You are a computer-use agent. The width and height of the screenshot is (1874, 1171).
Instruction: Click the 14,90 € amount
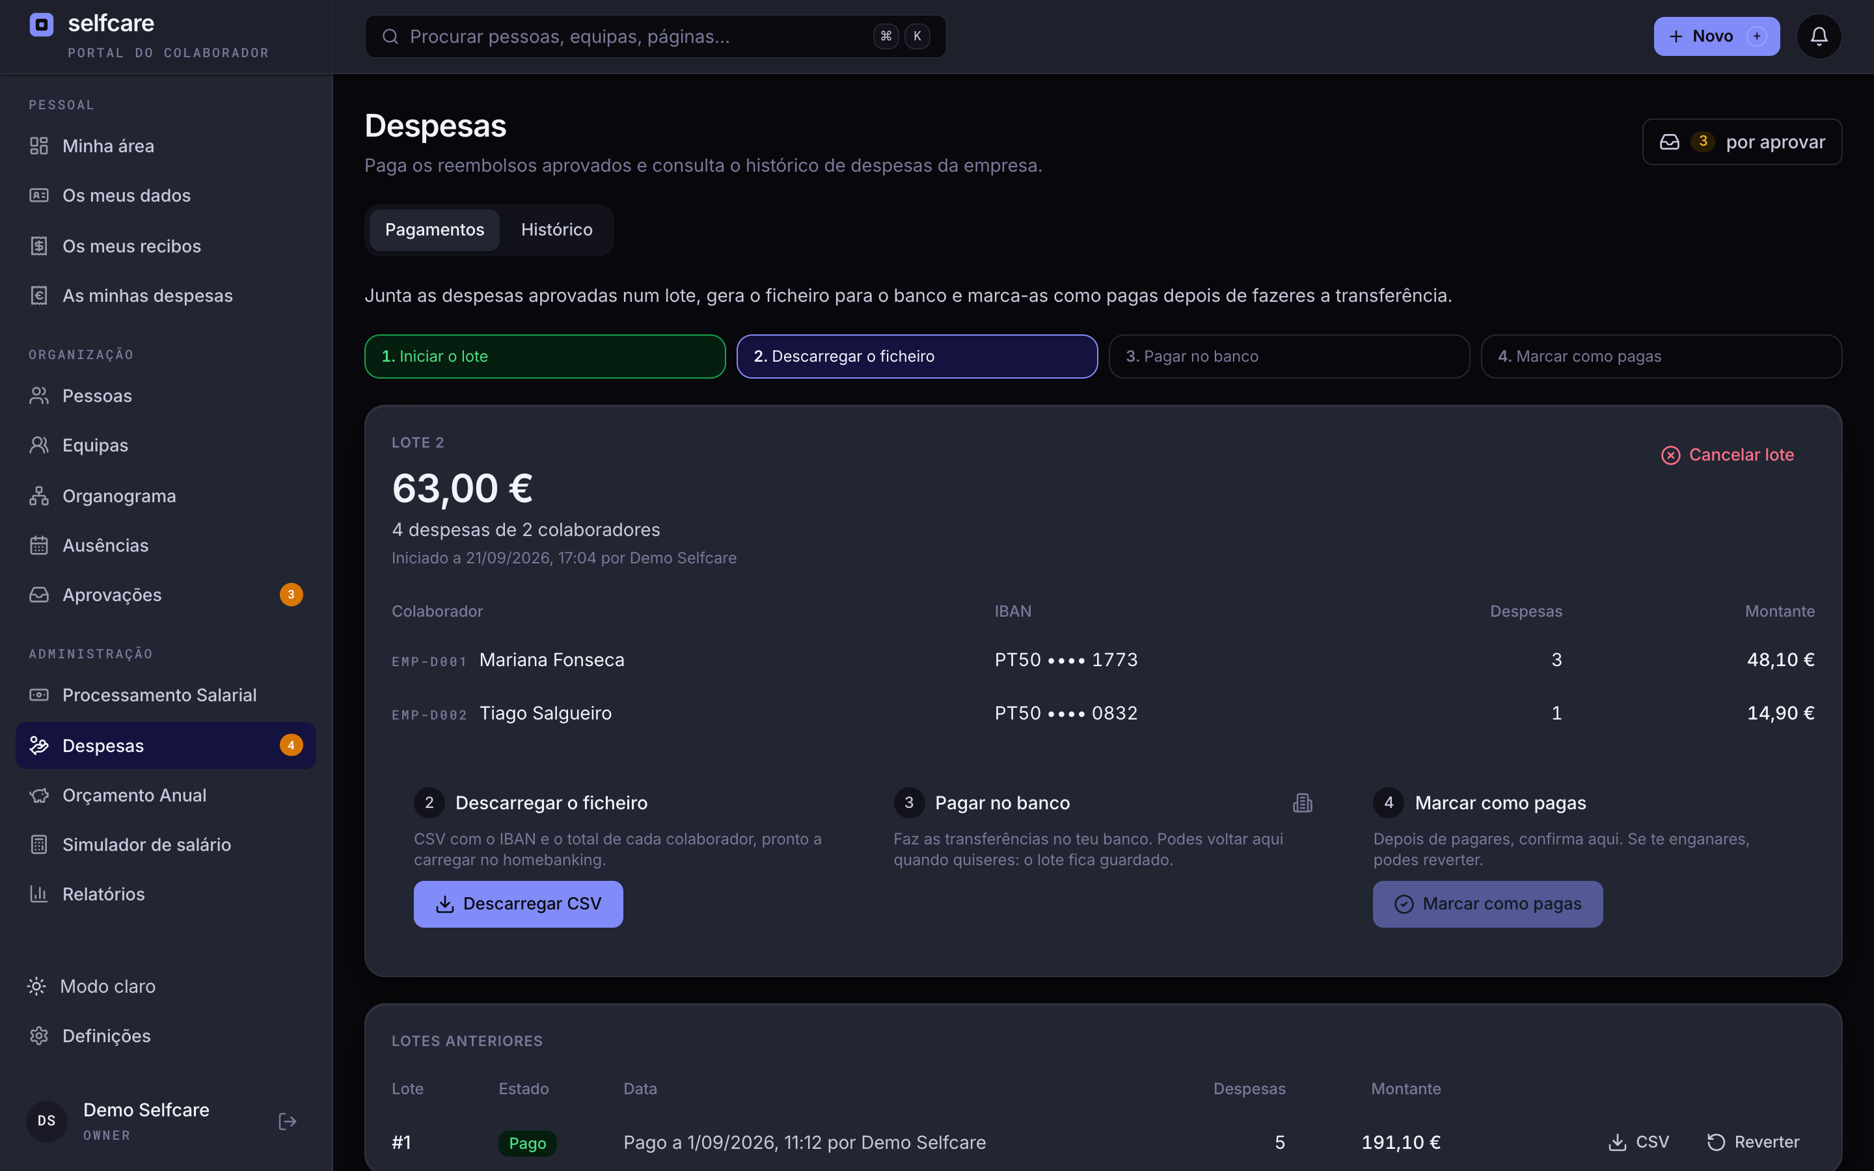(x=1780, y=713)
